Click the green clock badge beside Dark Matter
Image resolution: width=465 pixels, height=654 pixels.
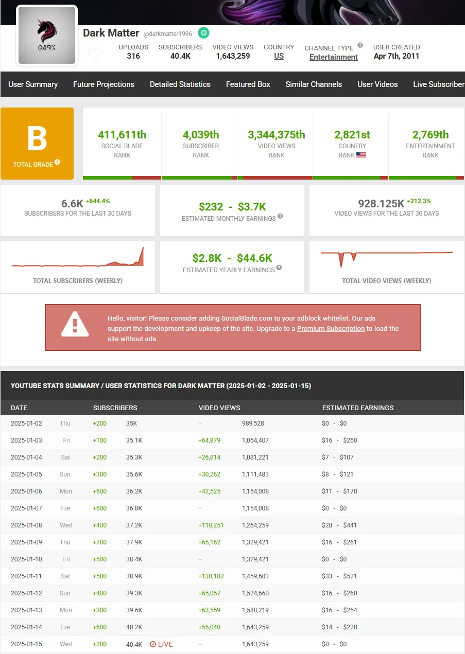(203, 33)
